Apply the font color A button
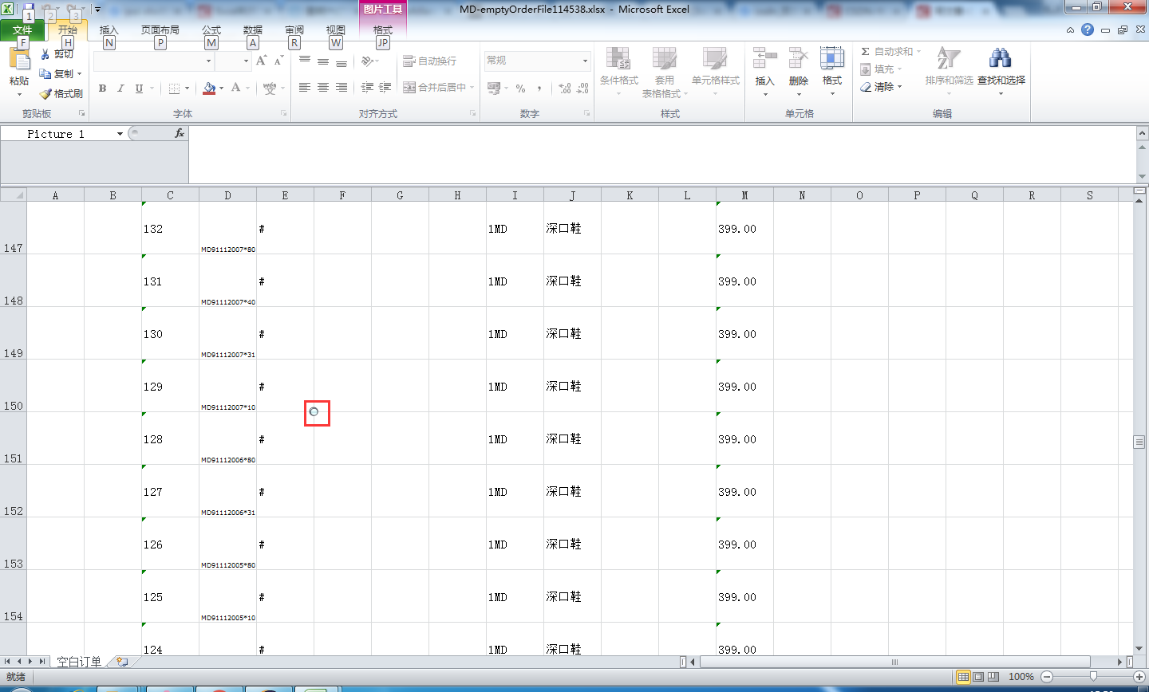 tap(235, 88)
